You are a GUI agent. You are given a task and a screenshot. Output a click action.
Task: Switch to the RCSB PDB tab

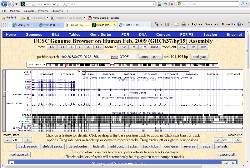(x=50, y=25)
